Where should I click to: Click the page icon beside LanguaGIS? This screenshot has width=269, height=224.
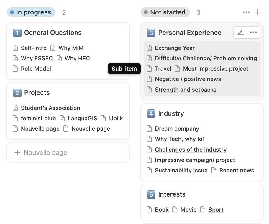[x=62, y=118]
